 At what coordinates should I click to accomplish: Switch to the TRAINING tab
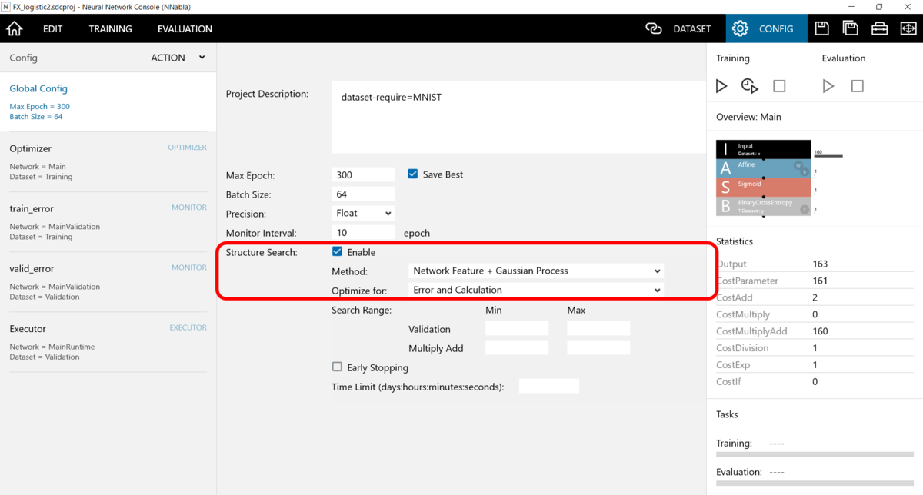[110, 28]
